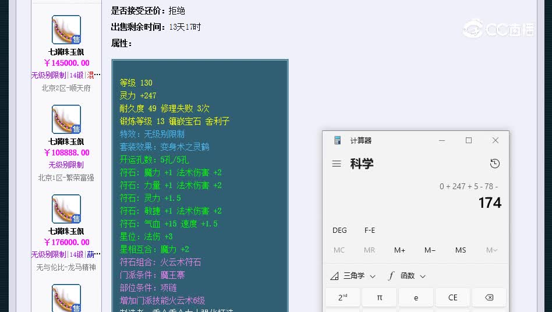Maximize the Calculator window
Screen dimensions: 552x312
point(469,140)
